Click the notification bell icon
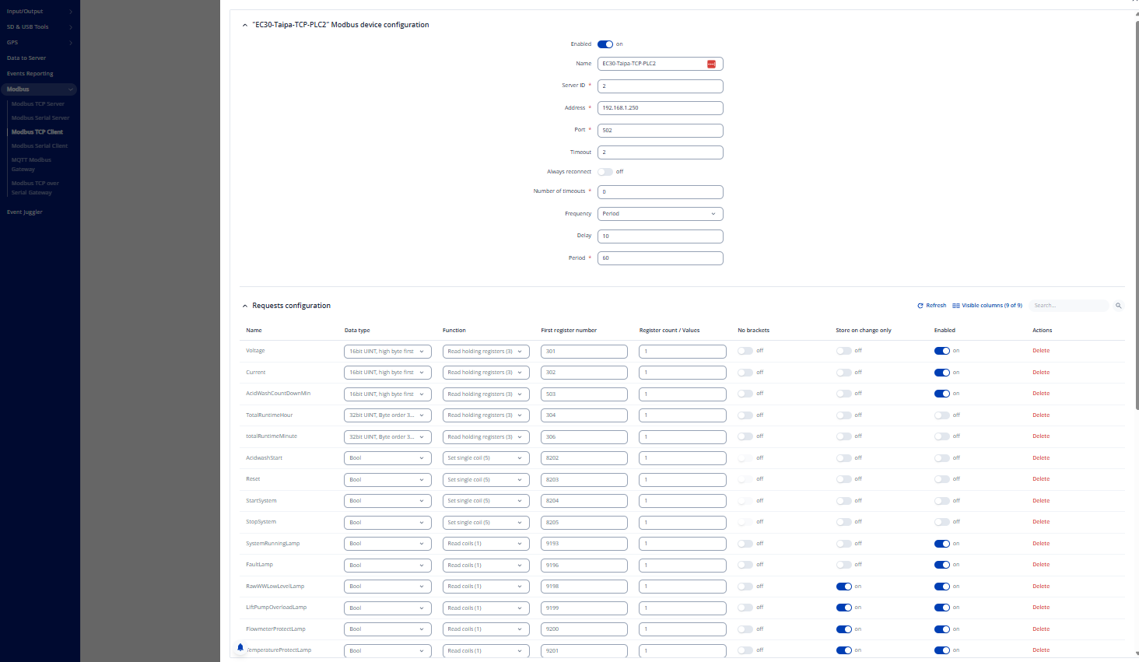This screenshot has height=662, width=1139. [x=240, y=647]
